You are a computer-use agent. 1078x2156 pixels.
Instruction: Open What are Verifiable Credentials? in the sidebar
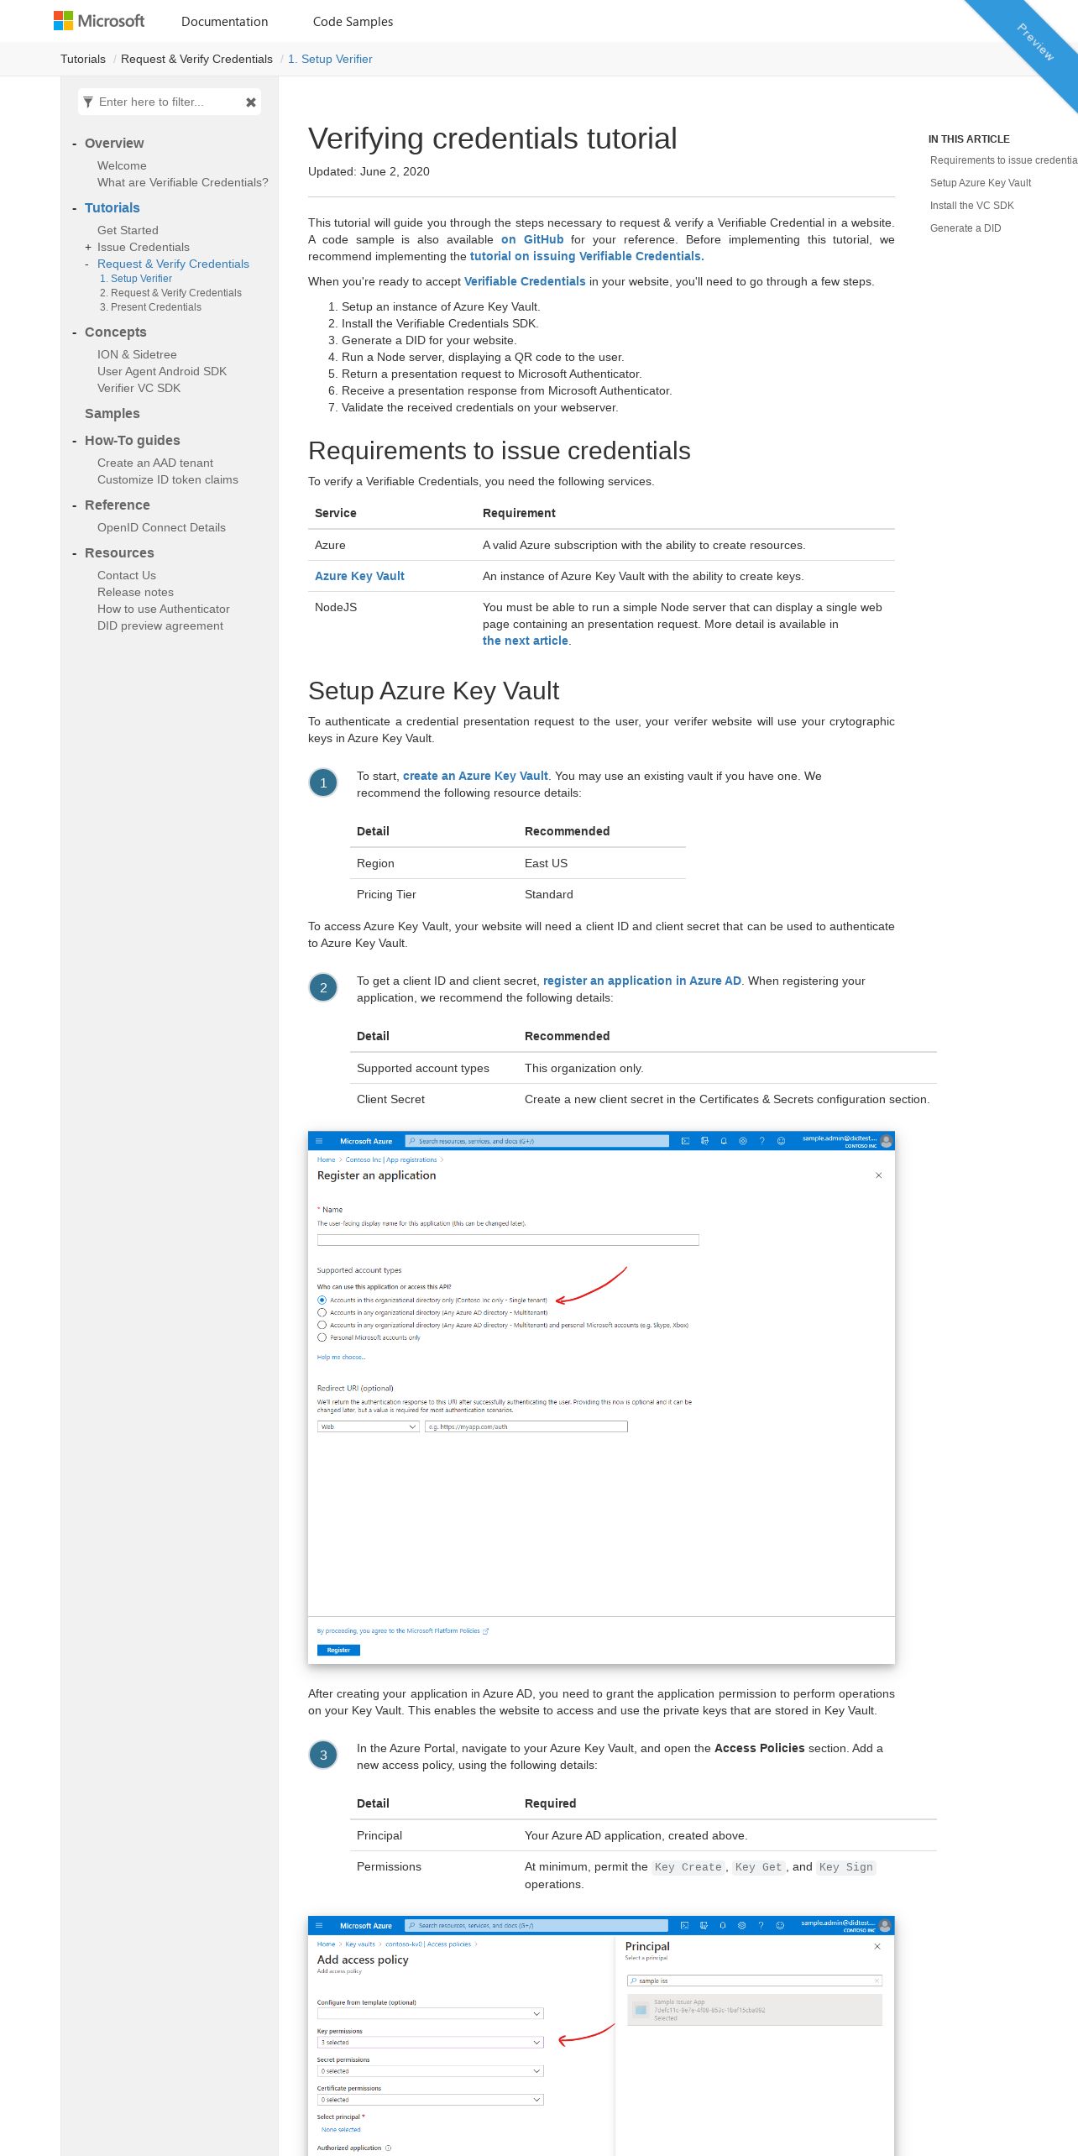point(182,182)
